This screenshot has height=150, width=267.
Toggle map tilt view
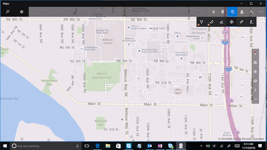coord(255,62)
